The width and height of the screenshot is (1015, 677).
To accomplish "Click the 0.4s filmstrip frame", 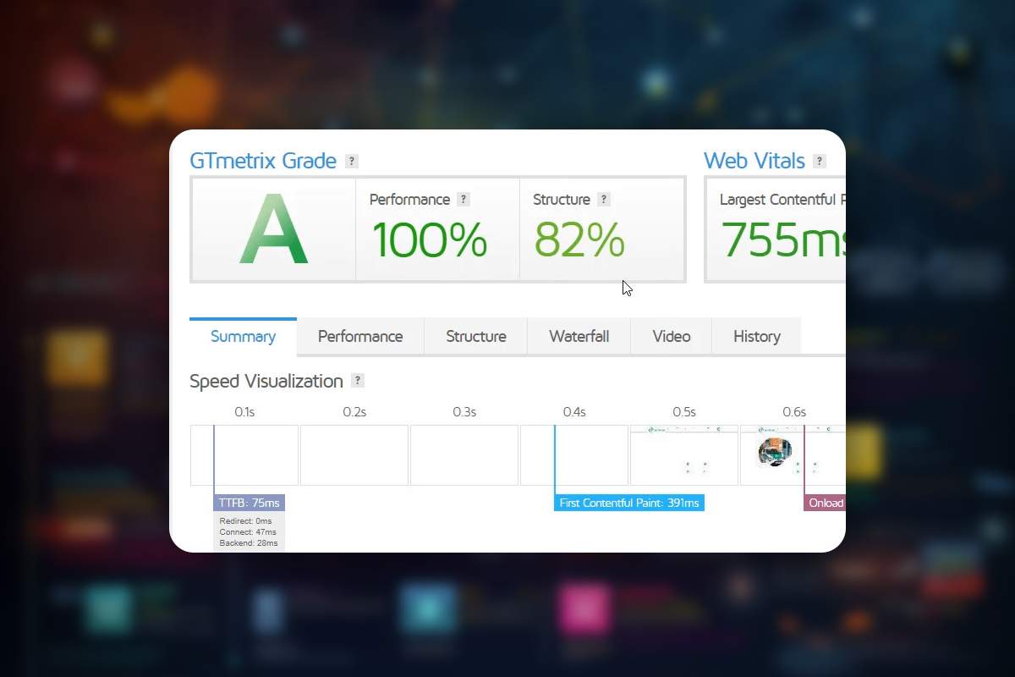I will point(574,455).
